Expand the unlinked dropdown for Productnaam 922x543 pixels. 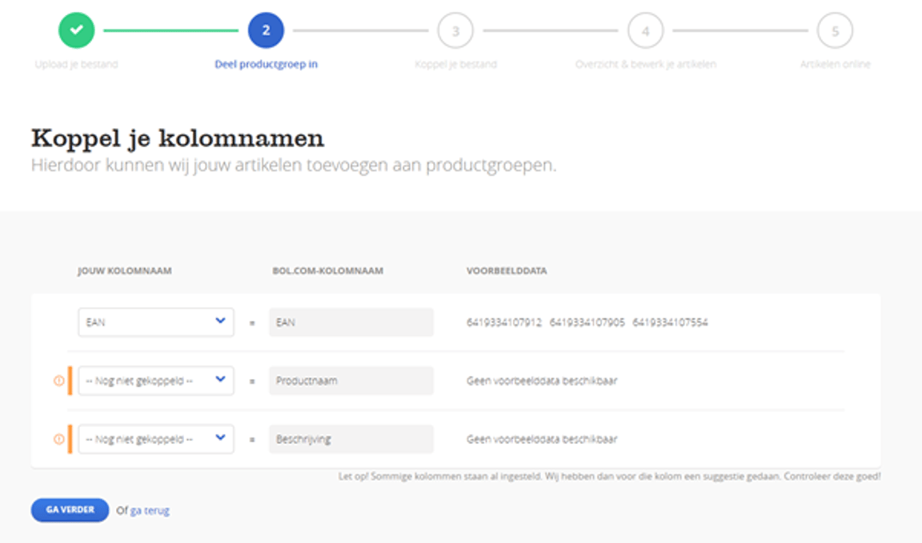coord(156,381)
